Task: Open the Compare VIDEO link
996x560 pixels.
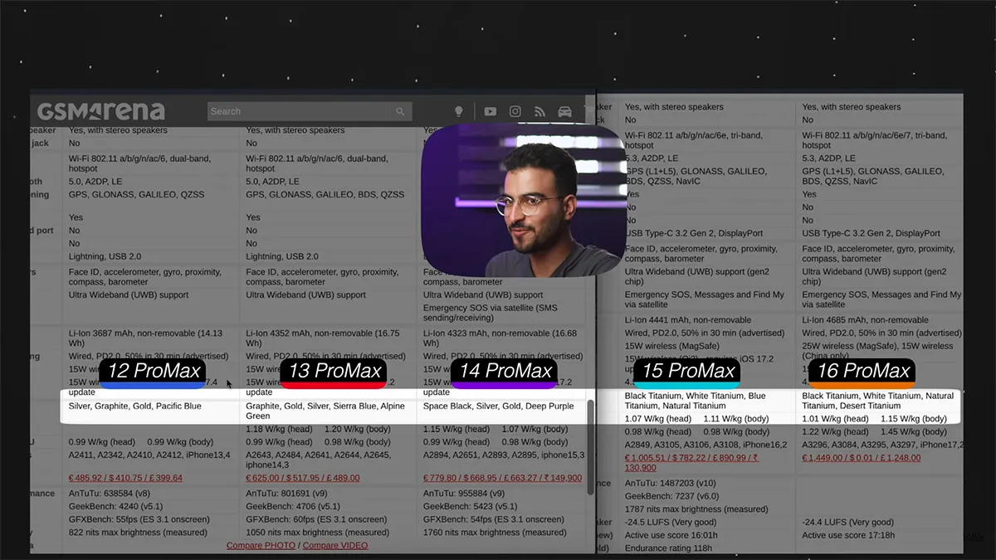Action: 334,545
